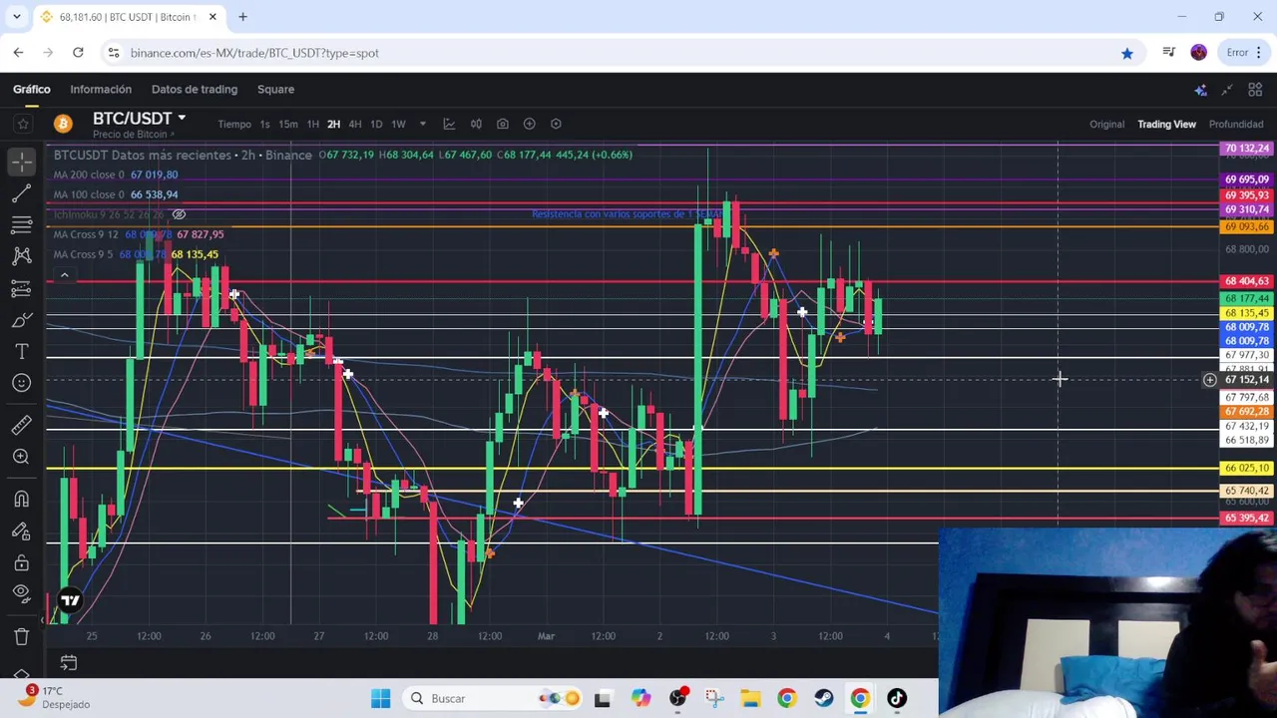Click the crosshair plus on price axis

click(1209, 380)
